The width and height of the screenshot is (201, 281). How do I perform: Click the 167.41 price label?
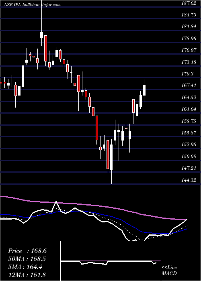[x=189, y=86]
